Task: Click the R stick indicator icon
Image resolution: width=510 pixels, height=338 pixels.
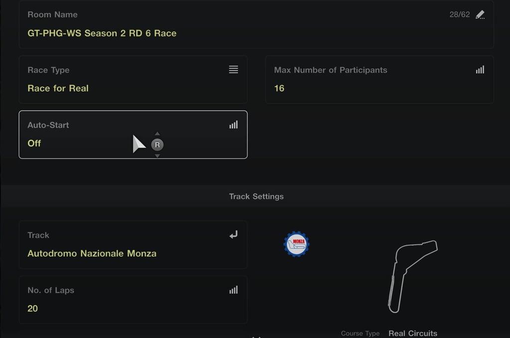Action: pyautogui.click(x=157, y=145)
